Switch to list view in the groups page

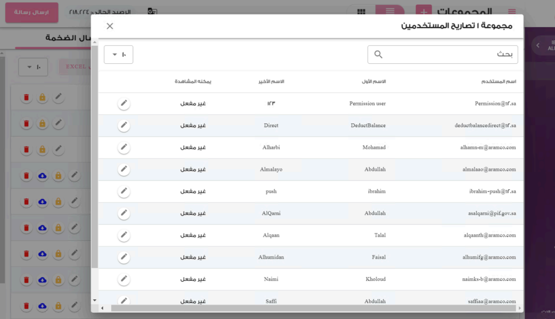(x=390, y=11)
